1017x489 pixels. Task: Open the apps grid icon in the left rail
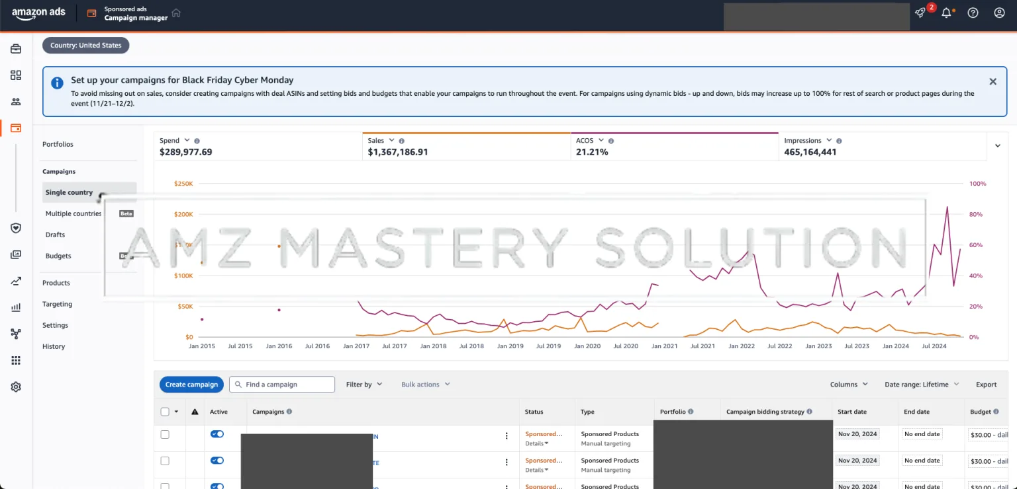(x=16, y=360)
